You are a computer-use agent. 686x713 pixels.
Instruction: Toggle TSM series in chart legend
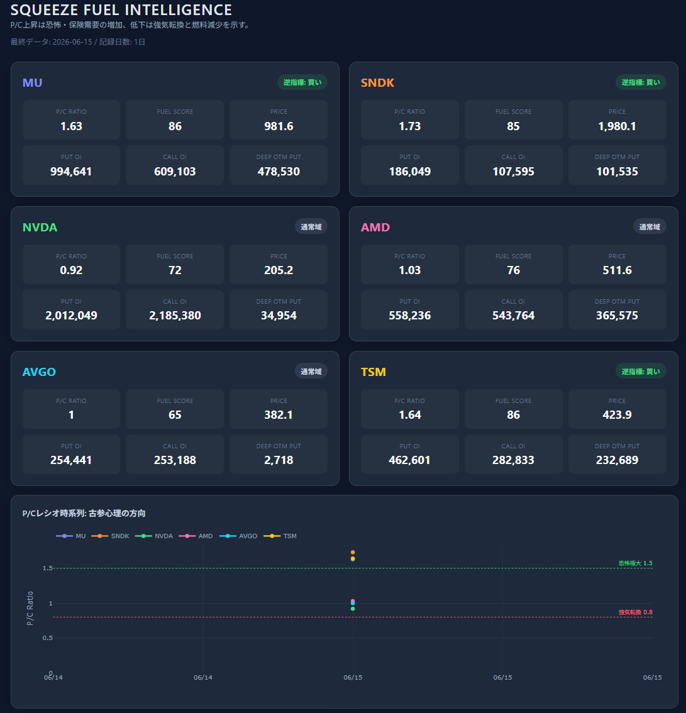tap(280, 536)
